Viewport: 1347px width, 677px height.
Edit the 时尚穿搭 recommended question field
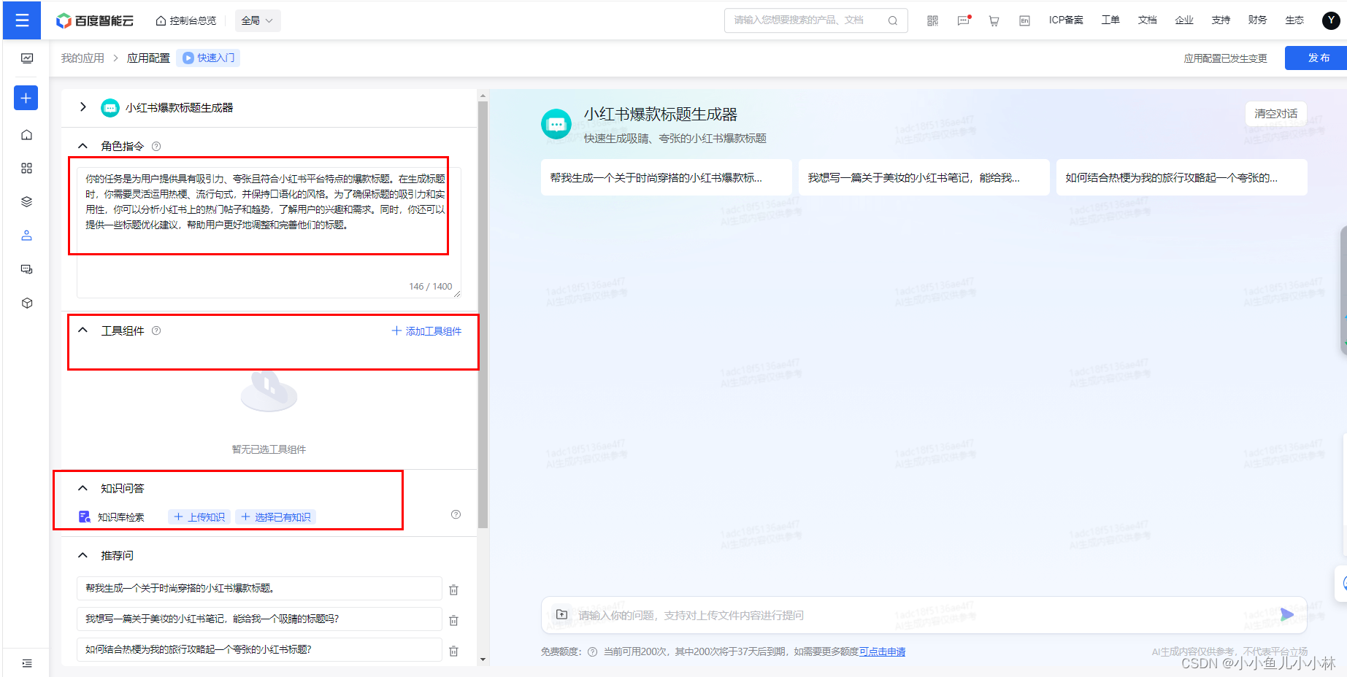click(x=259, y=588)
